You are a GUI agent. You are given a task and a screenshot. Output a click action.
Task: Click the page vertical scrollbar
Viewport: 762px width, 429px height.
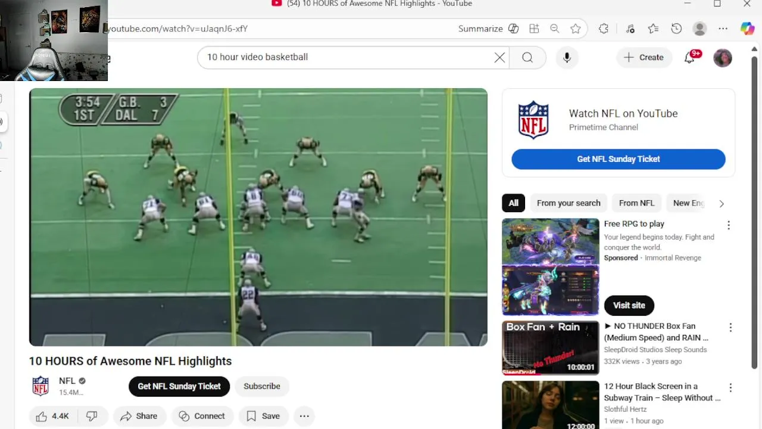click(755, 212)
